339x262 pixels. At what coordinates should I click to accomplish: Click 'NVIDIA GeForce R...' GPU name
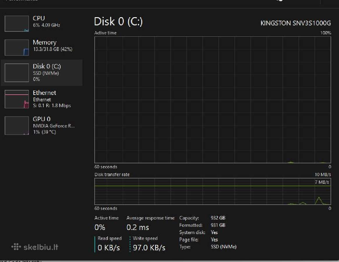[x=54, y=126]
